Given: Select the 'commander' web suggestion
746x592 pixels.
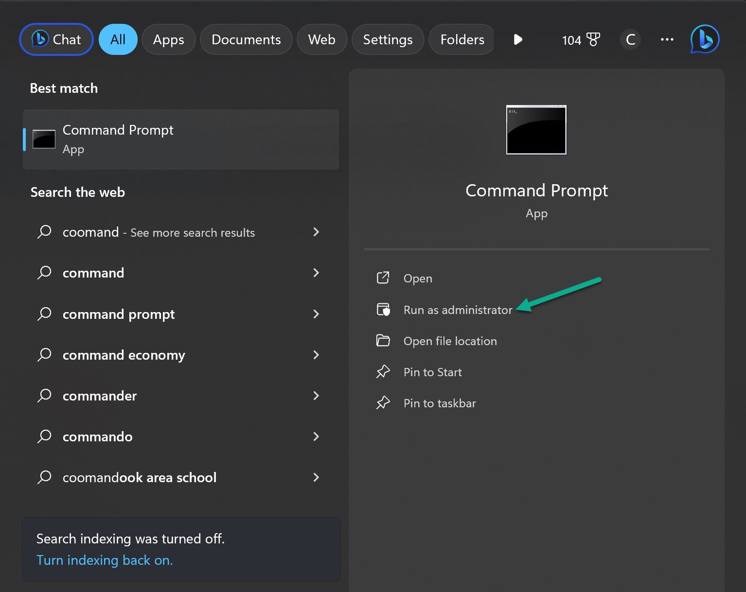Looking at the screenshot, I should [181, 396].
